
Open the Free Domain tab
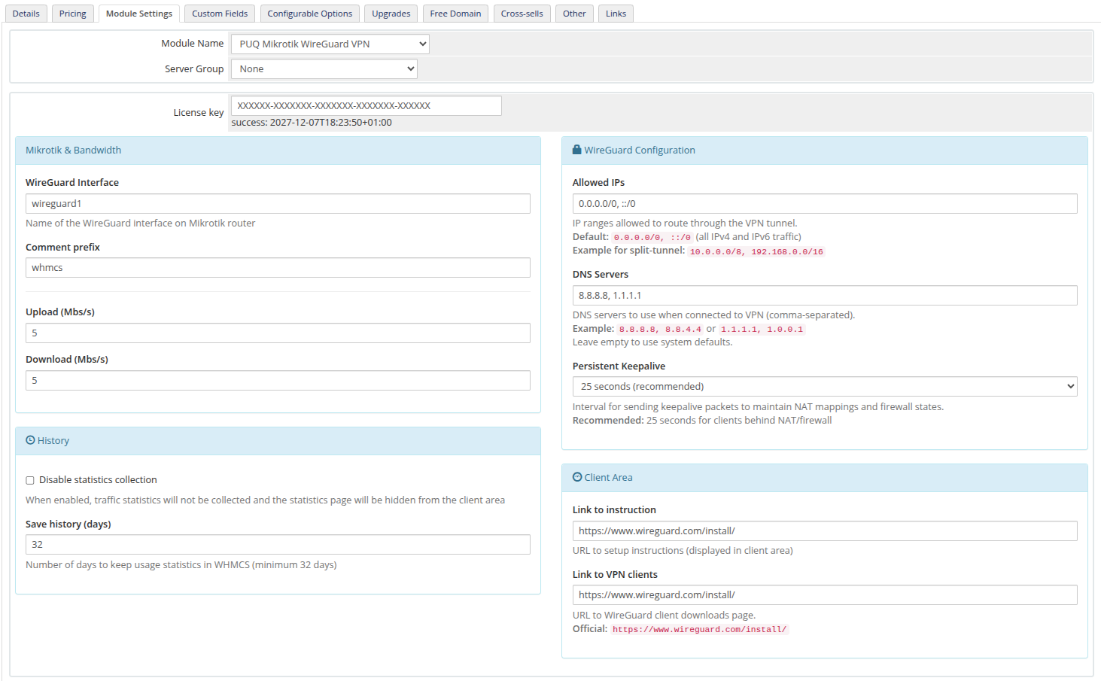pos(455,13)
